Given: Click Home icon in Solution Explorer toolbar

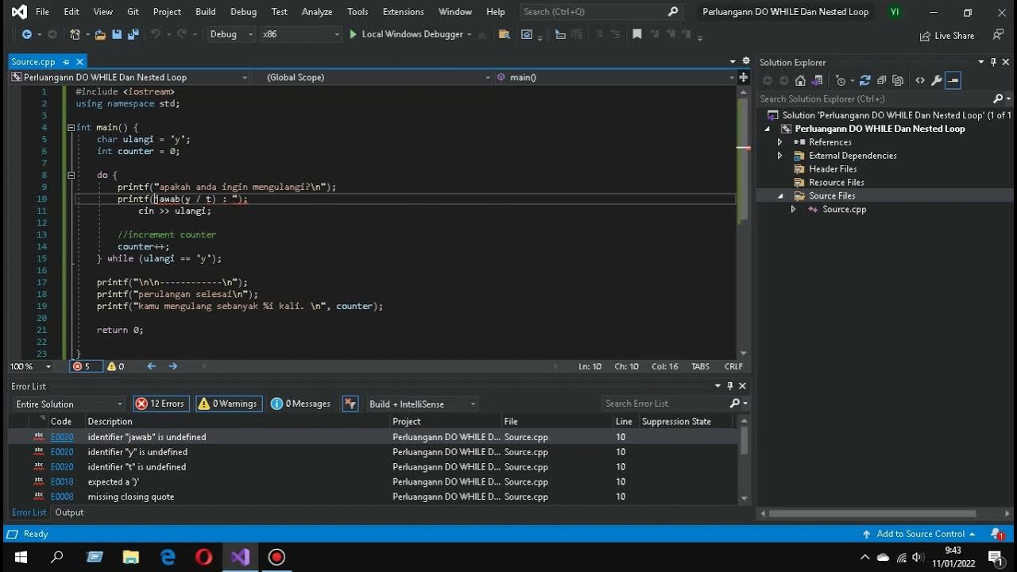Looking at the screenshot, I should 800,80.
